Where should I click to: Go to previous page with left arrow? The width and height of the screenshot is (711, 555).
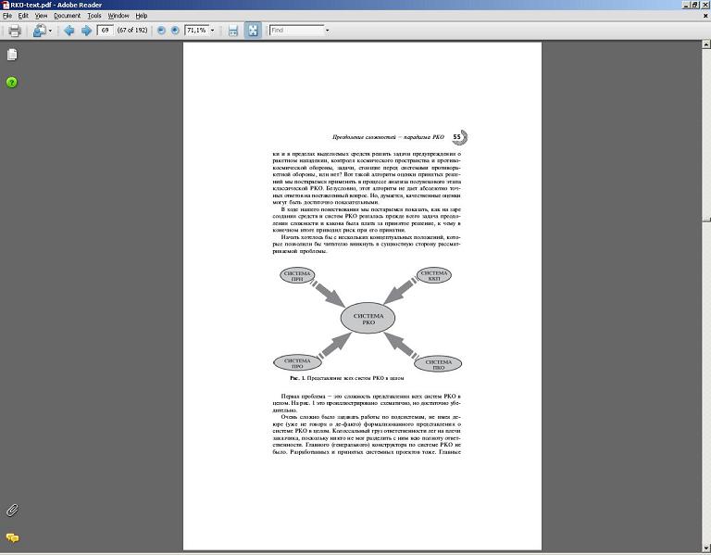pyautogui.click(x=69, y=31)
